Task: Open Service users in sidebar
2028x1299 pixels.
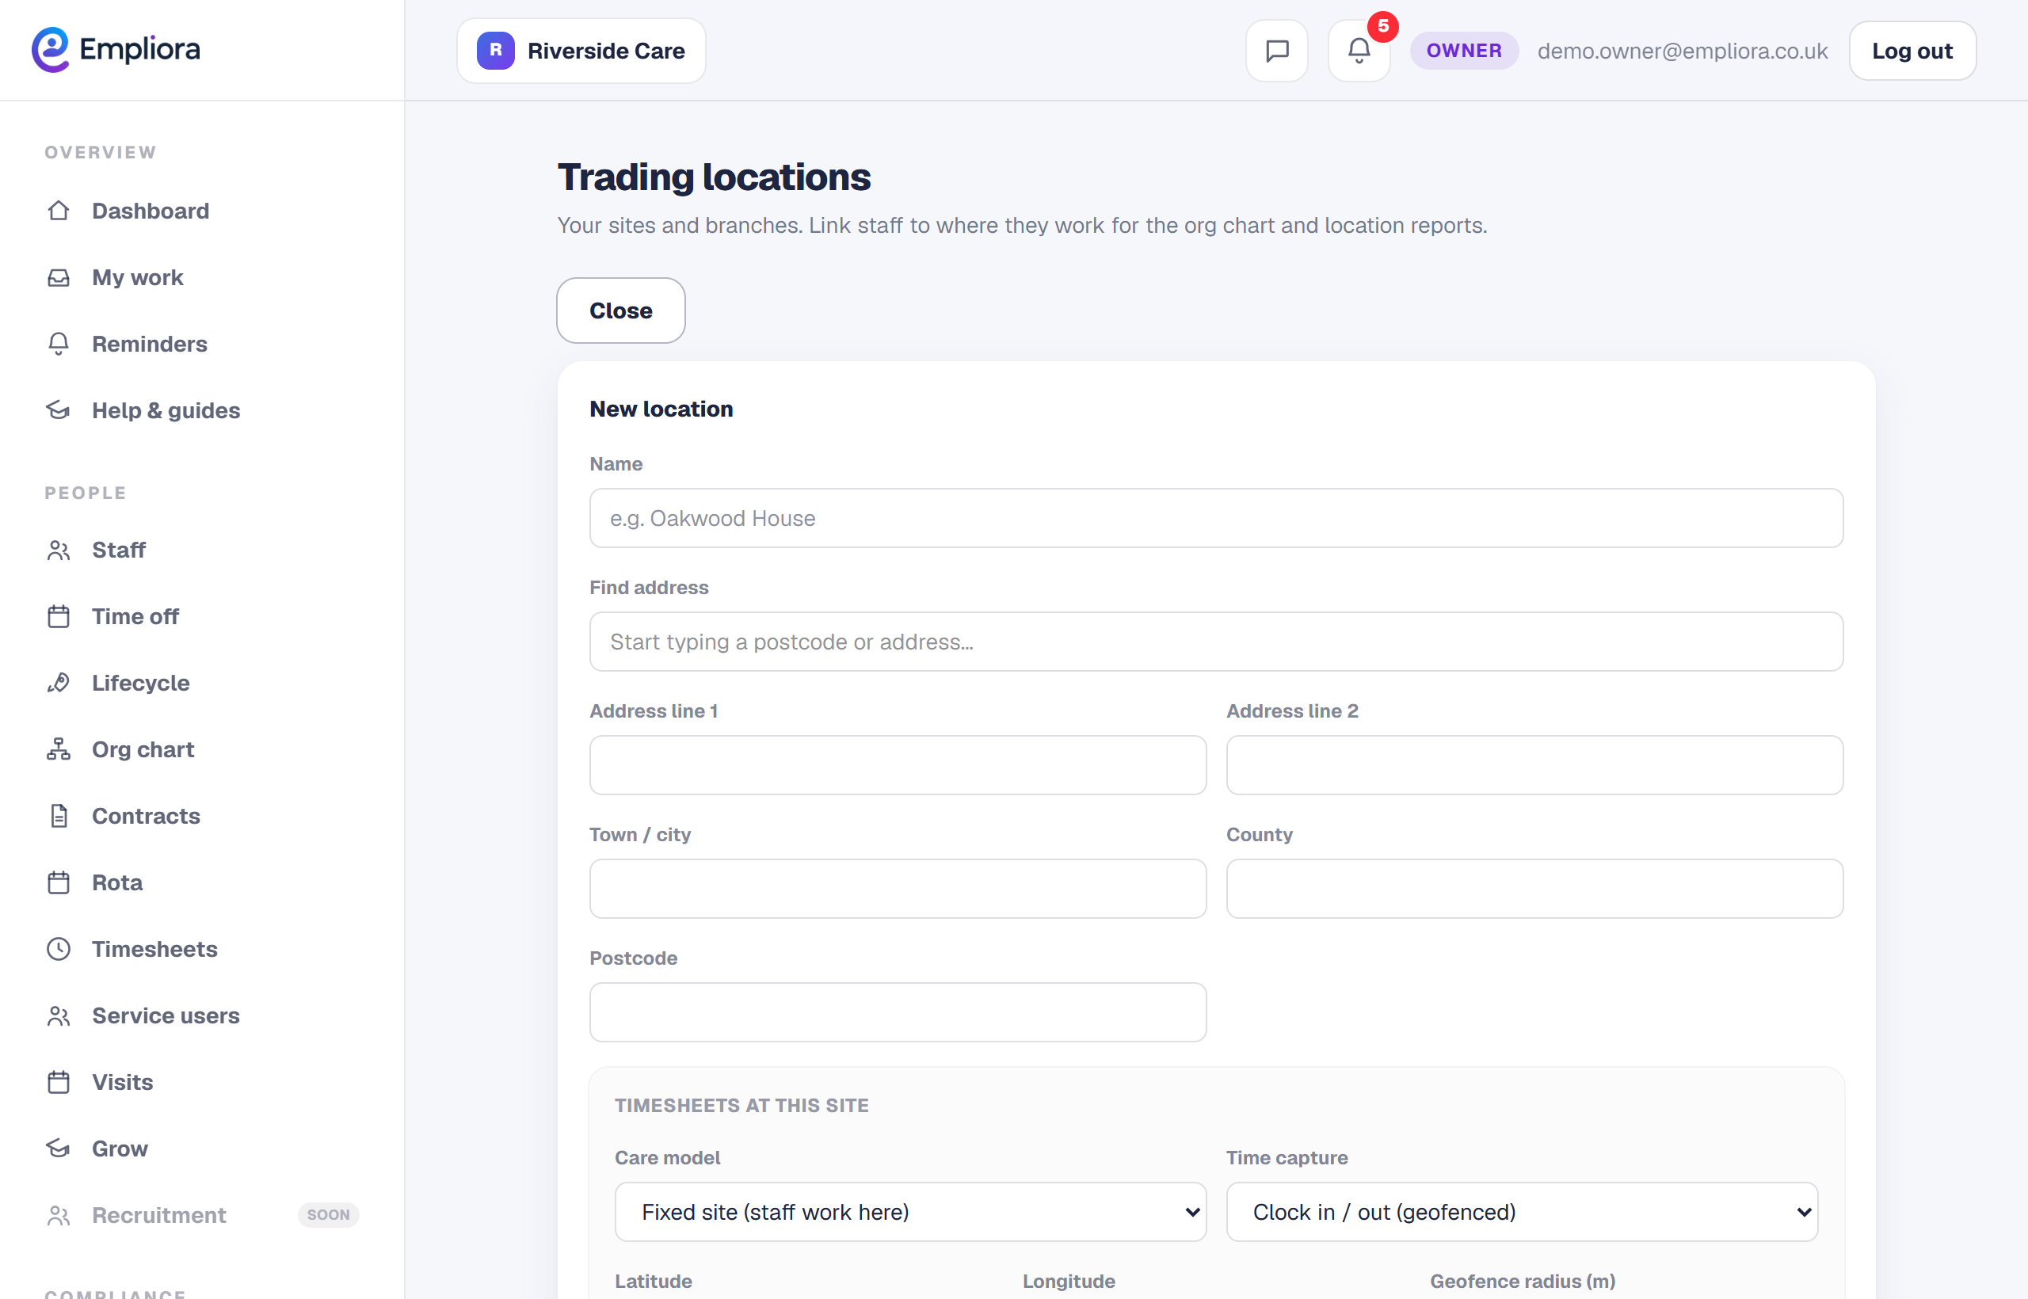Action: [166, 1015]
